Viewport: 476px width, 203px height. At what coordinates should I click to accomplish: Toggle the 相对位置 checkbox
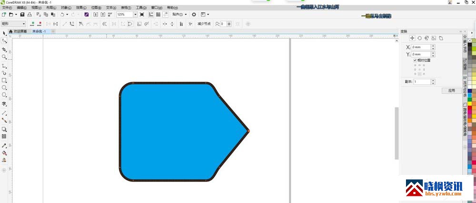click(415, 60)
